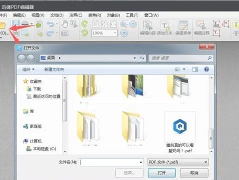Open the 文档(D) menu
The height and width of the screenshot is (180, 239).
(57, 15)
